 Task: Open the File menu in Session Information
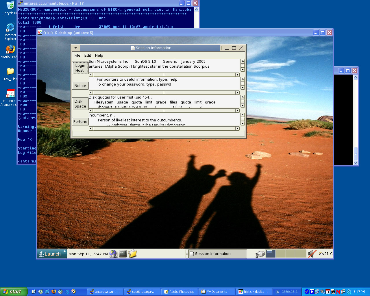point(77,55)
